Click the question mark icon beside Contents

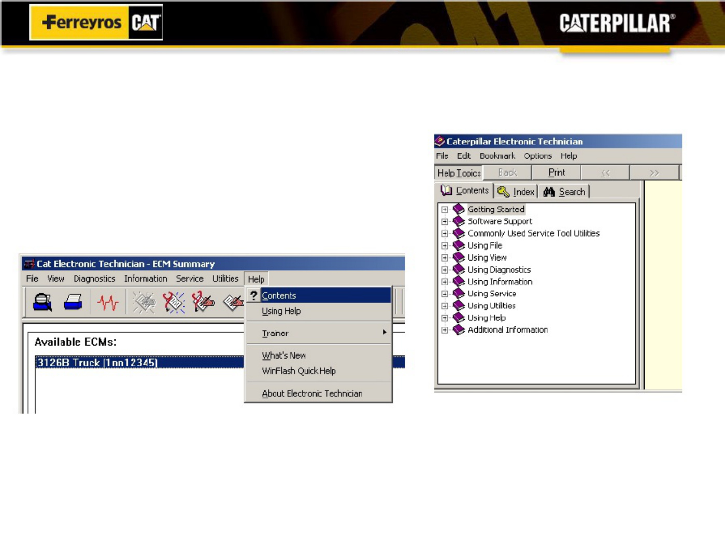tap(253, 295)
